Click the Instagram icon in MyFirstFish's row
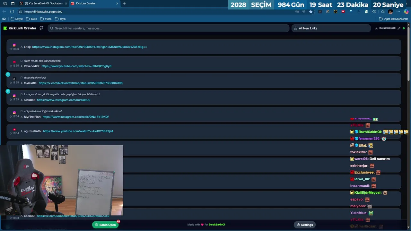411x231 pixels. coord(14,113)
